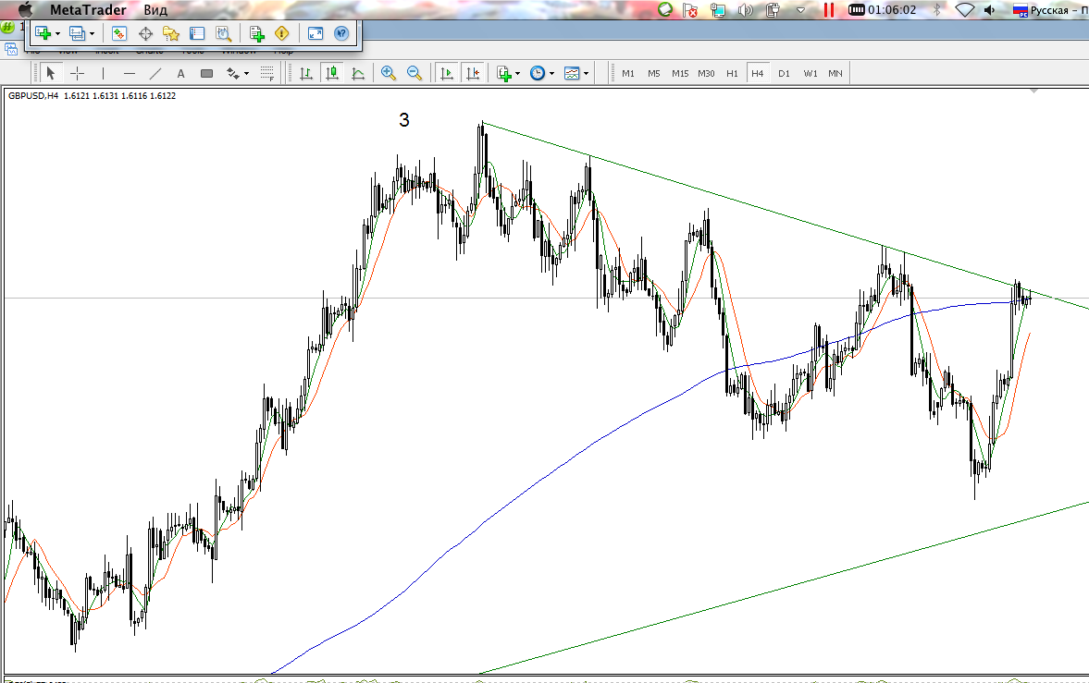The height and width of the screenshot is (683, 1089).
Task: Expand the Templates dropdown arrow
Action: 587,74
